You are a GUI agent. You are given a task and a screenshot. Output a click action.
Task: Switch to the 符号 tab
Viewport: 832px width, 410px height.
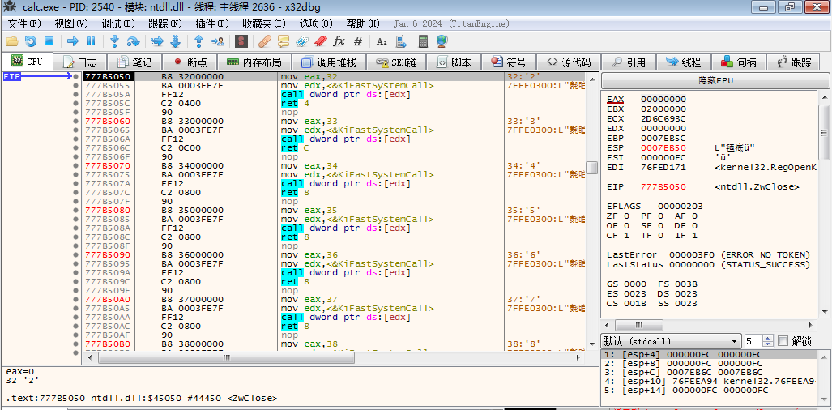(508, 62)
